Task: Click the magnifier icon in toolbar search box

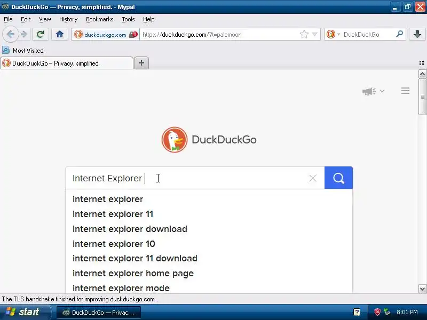Action: pyautogui.click(x=399, y=34)
